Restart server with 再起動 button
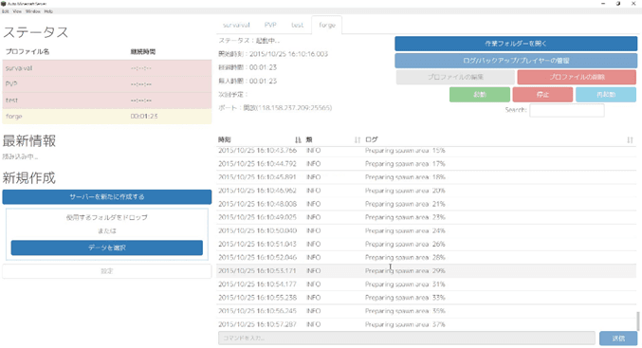The height and width of the screenshot is (348, 642). tap(606, 95)
